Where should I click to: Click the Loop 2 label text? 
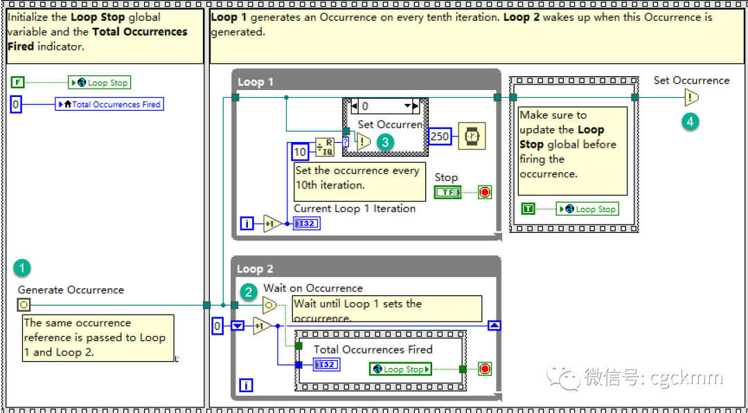click(256, 269)
